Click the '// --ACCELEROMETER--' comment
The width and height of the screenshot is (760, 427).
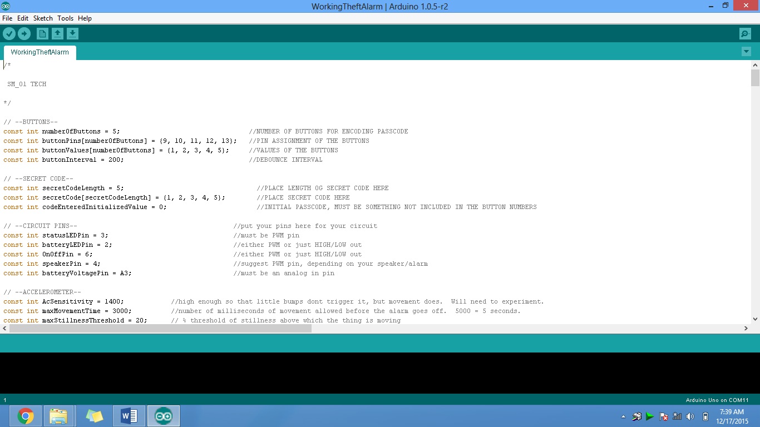click(x=42, y=292)
